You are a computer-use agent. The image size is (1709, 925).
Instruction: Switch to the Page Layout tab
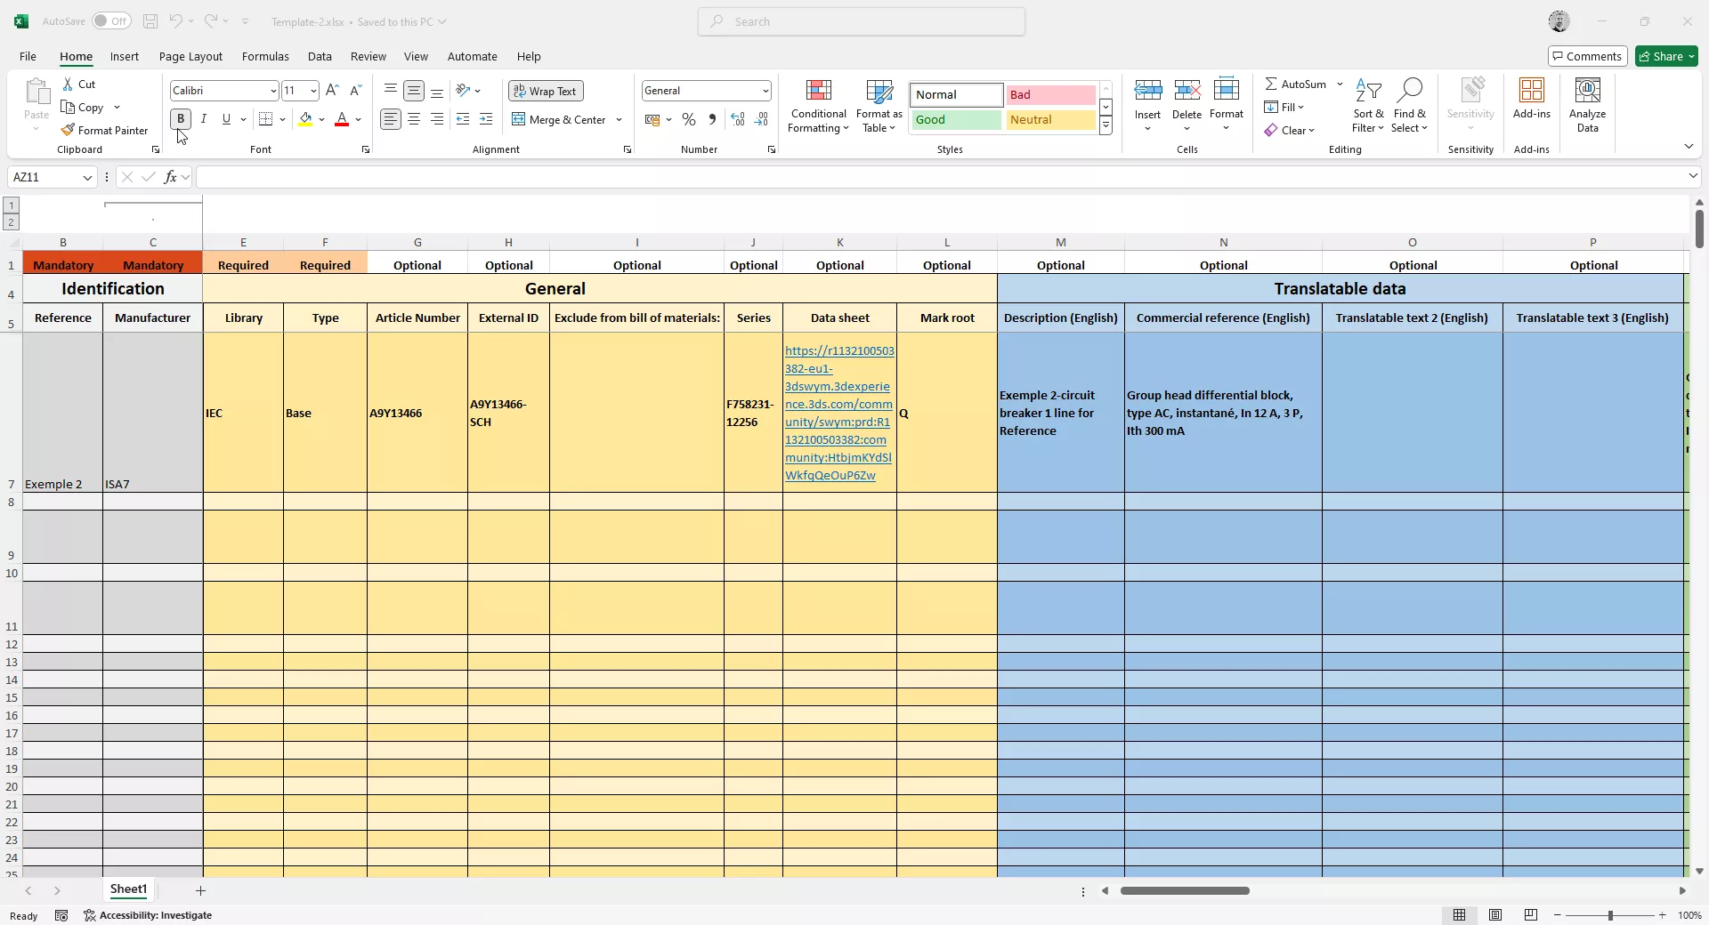[x=190, y=56]
